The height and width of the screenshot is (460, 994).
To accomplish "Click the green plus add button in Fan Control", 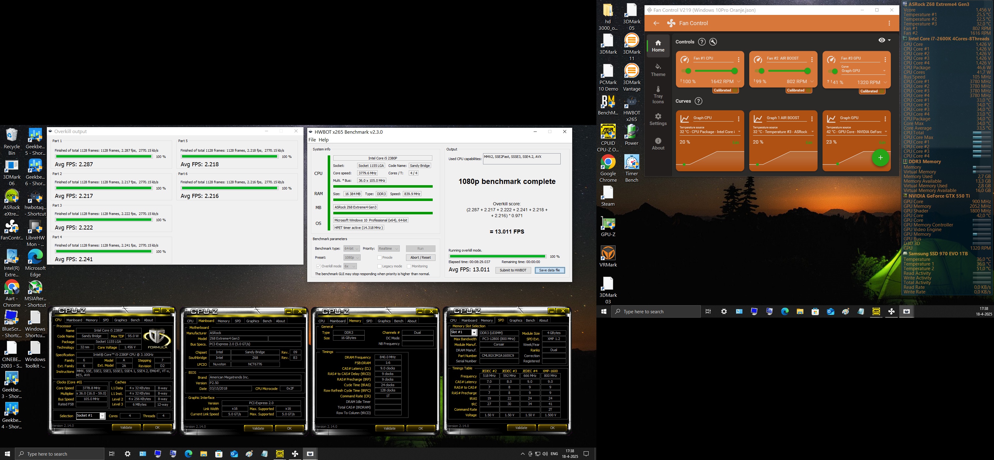I will [880, 158].
